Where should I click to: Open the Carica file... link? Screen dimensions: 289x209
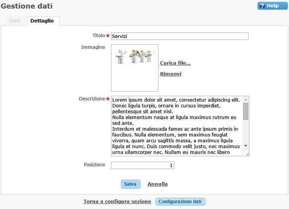(x=175, y=63)
